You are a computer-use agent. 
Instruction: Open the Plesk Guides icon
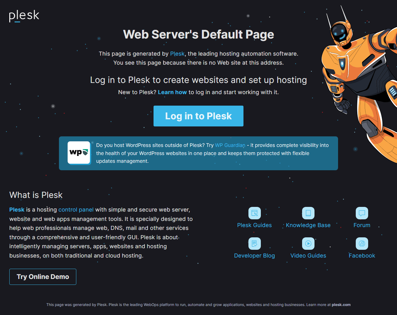pyautogui.click(x=254, y=213)
